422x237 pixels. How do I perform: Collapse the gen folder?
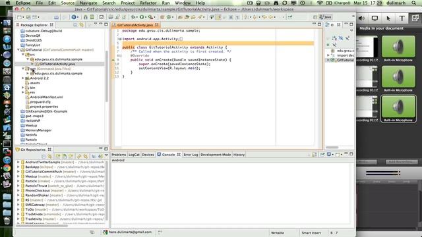coord(23,68)
